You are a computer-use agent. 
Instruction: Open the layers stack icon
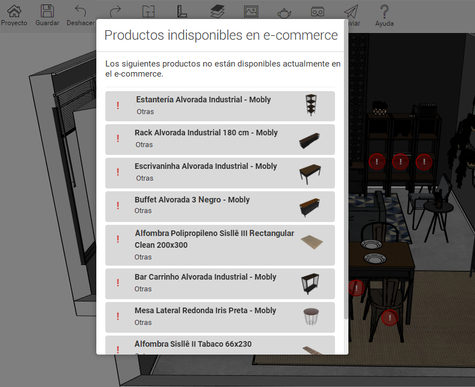coord(217,12)
